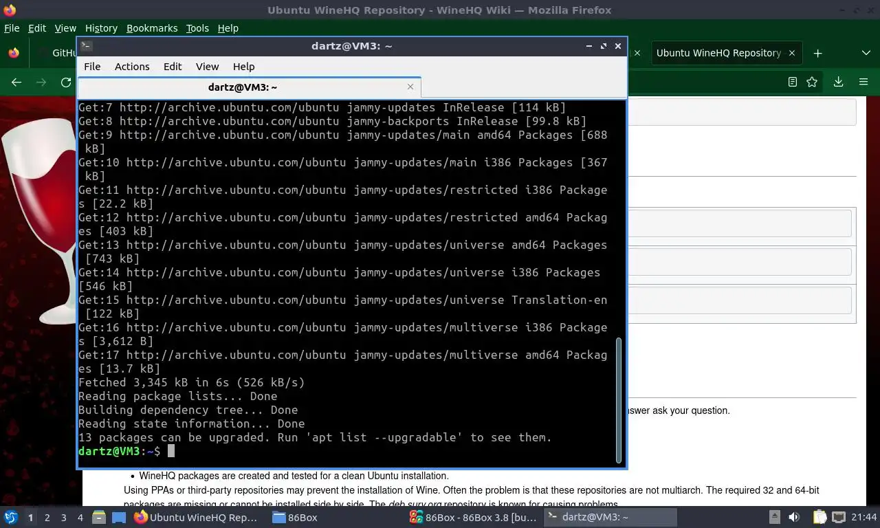
Task: Open the clipboard manager tray icon
Action: tap(819, 517)
